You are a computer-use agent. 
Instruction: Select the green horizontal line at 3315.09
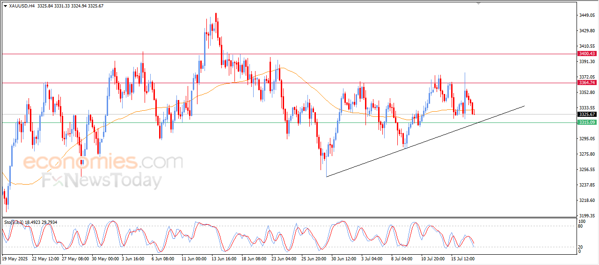point(289,122)
